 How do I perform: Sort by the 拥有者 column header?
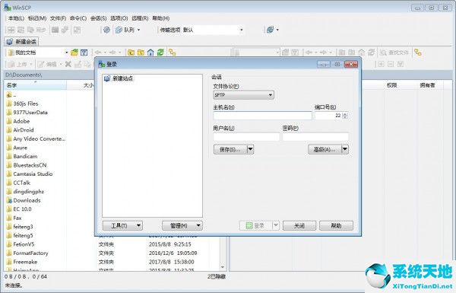427,85
